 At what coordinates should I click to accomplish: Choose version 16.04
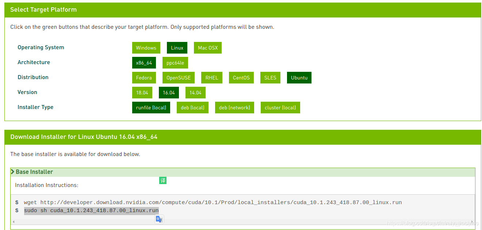pos(169,93)
